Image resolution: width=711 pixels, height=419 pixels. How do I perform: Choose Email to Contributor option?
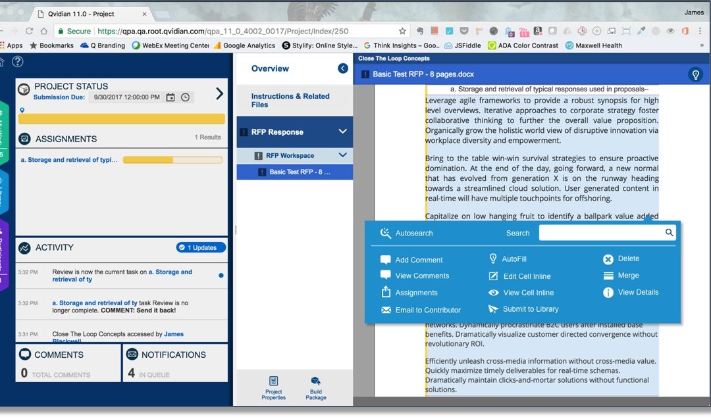coord(420,310)
